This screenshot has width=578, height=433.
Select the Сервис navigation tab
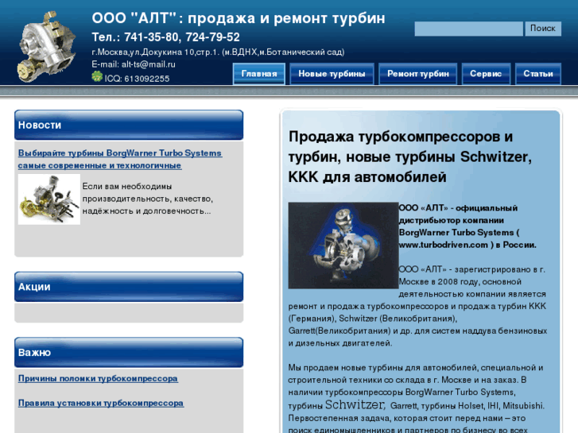[x=486, y=74]
